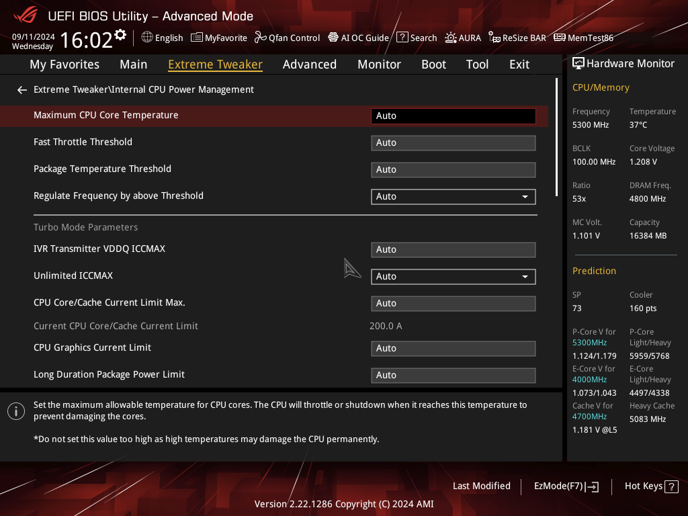
Task: Click the Last Modified button
Action: pyautogui.click(x=481, y=486)
